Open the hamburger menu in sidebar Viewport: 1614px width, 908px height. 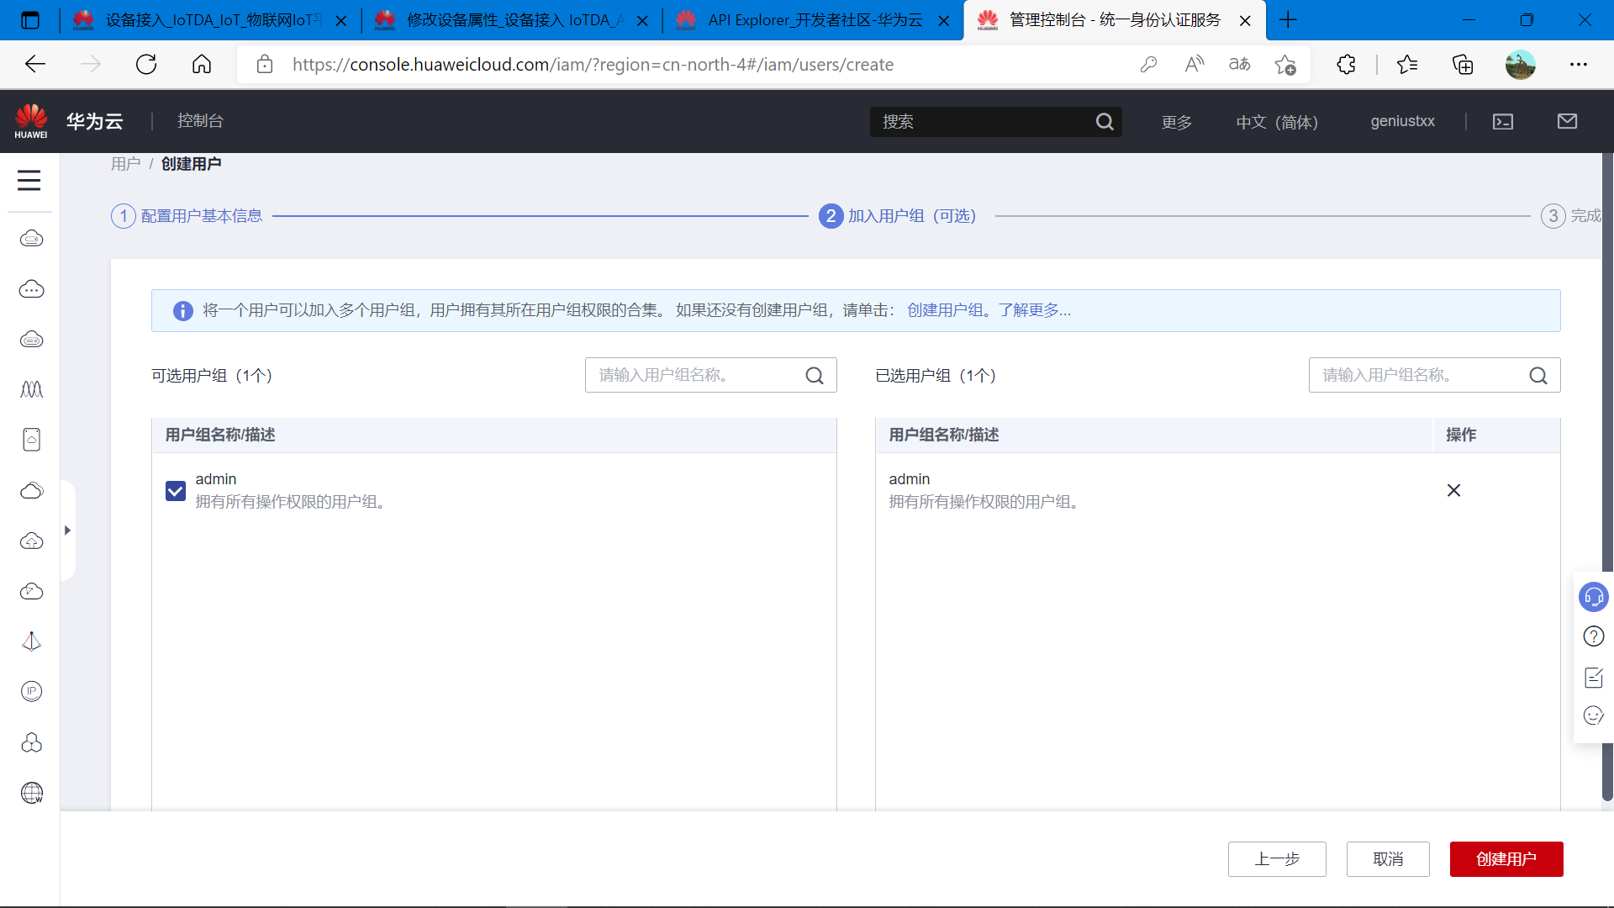pyautogui.click(x=29, y=180)
